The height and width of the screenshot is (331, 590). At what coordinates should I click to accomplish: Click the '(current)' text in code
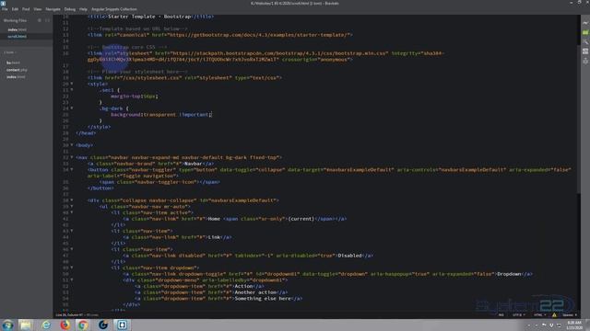301,219
